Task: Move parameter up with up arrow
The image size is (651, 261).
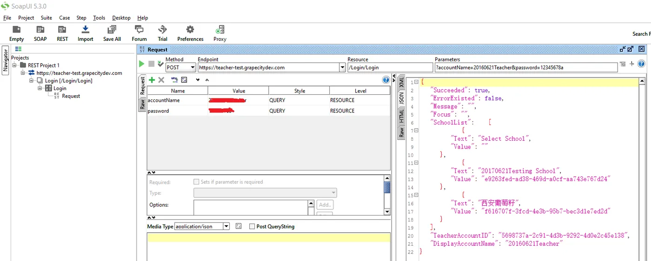Action: (x=207, y=80)
